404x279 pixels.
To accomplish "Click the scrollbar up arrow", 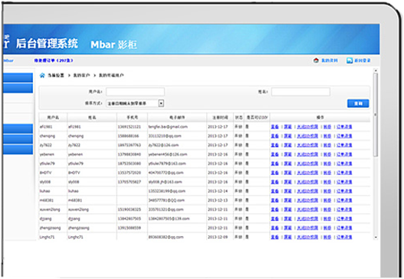I will pos(376,70).
